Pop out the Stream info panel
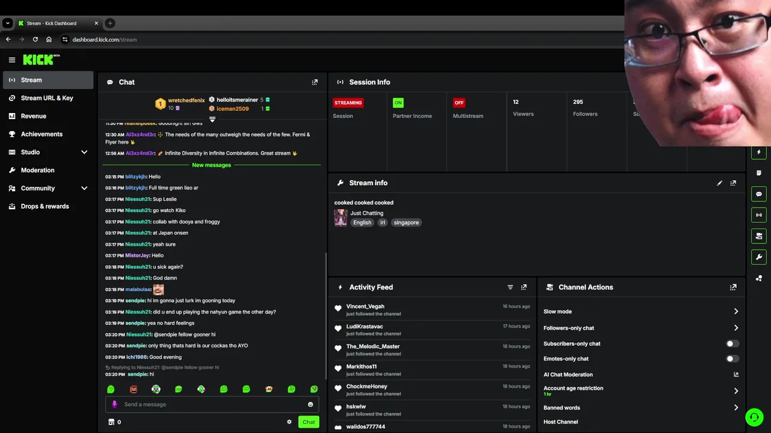Viewport: 771px width, 433px height. [733, 183]
